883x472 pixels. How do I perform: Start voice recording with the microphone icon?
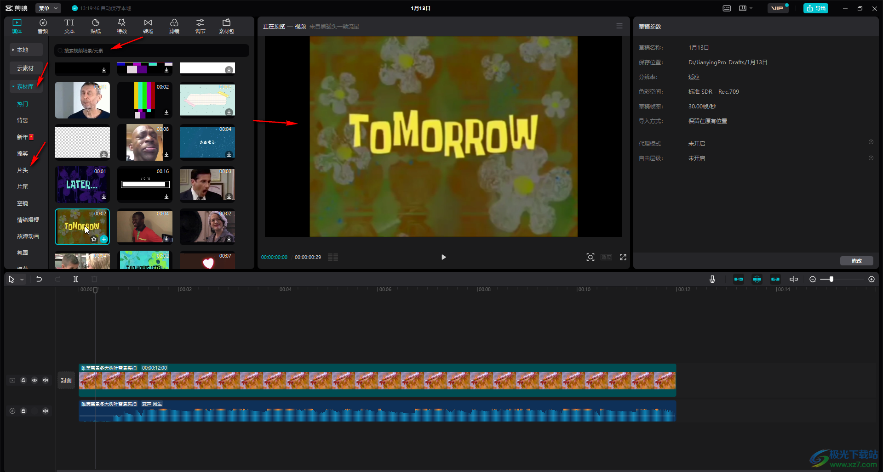pos(712,279)
